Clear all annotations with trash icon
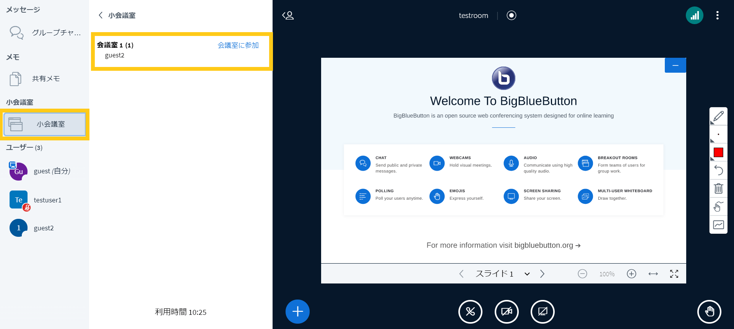The image size is (734, 329). coord(718,188)
